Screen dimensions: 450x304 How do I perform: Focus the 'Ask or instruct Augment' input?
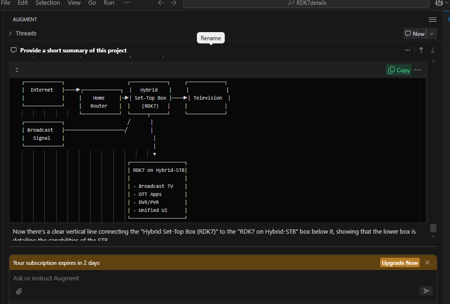[x=223, y=278]
